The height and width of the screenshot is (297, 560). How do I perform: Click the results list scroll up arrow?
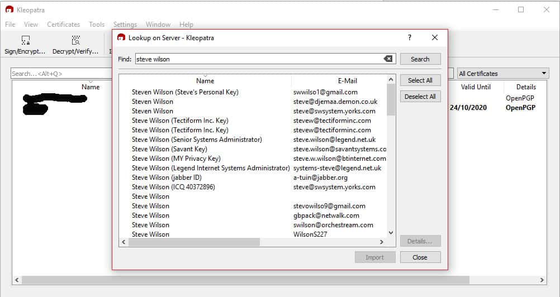[x=391, y=79]
